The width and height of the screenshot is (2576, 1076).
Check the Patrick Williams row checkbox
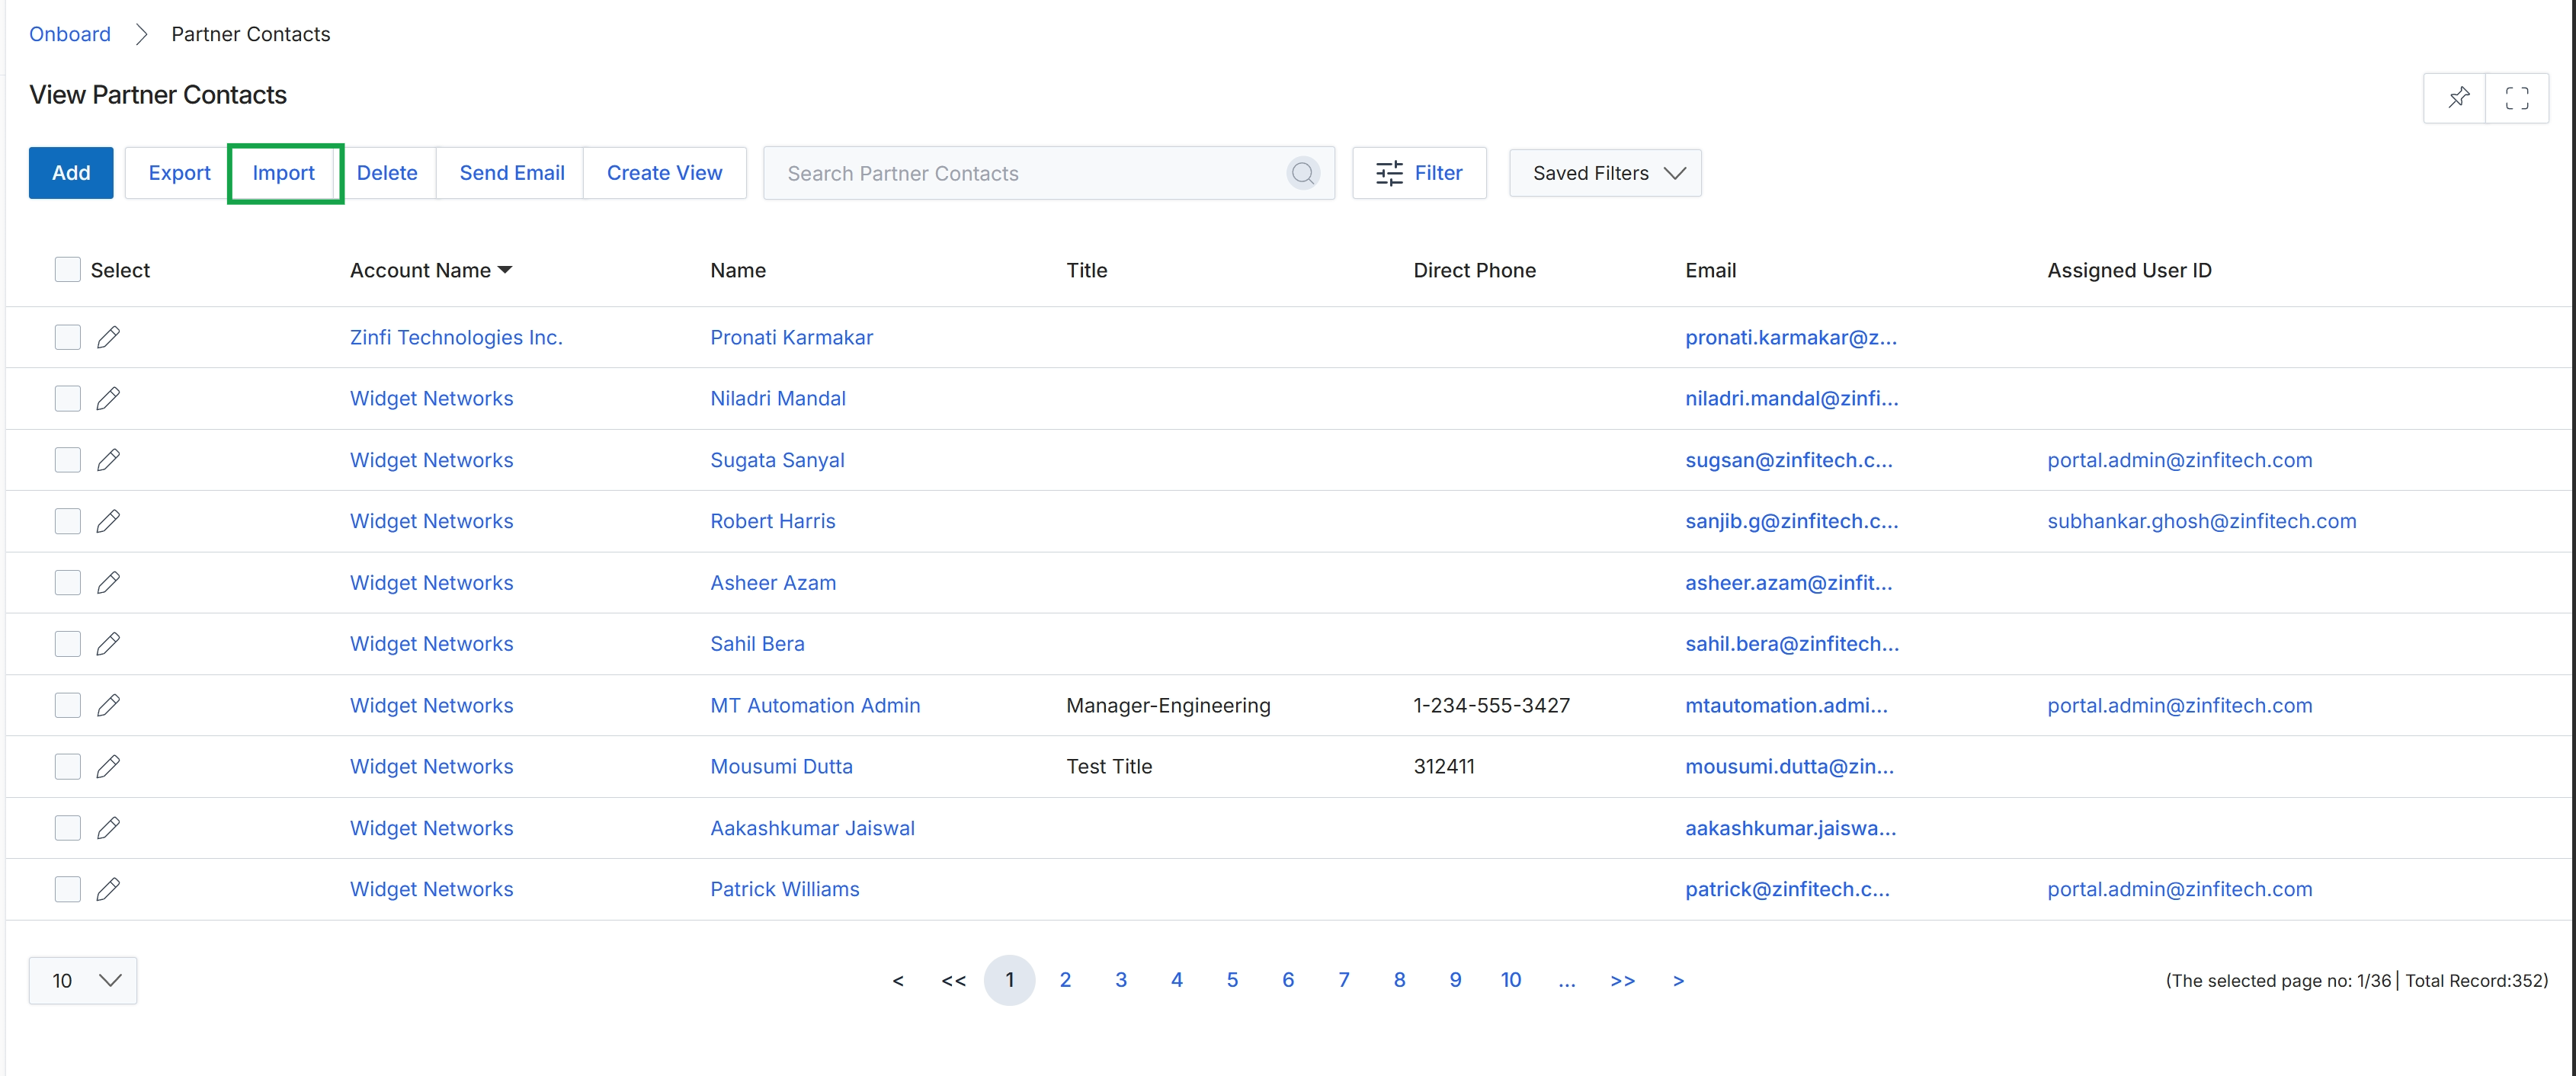point(67,889)
